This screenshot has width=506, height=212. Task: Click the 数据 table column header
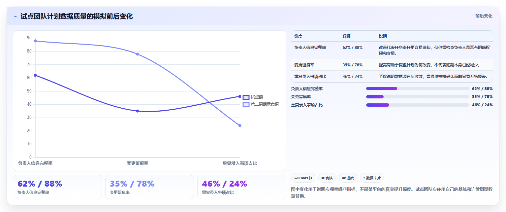(x=347, y=36)
